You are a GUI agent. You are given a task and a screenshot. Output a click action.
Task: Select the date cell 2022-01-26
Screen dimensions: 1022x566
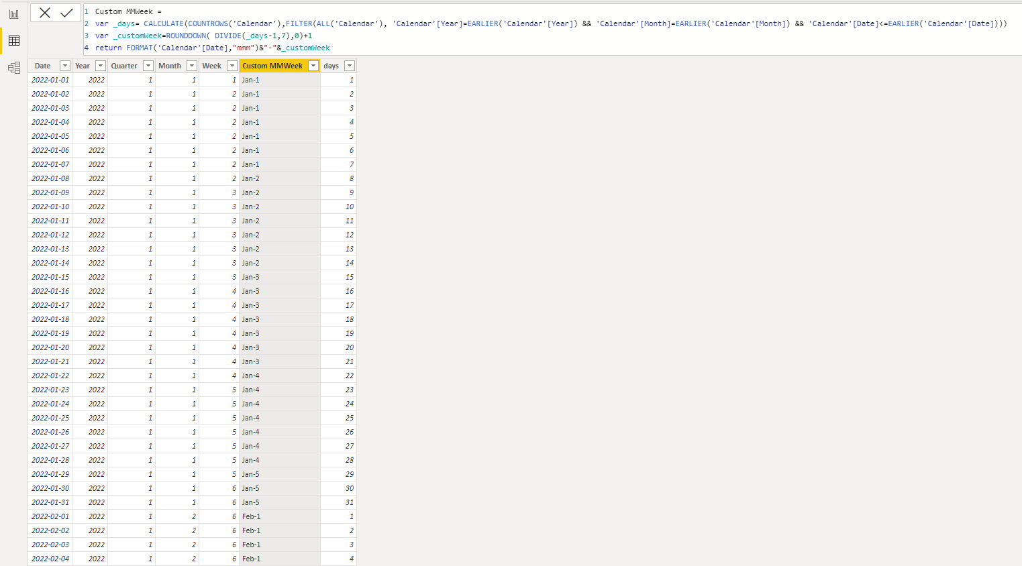pos(50,432)
